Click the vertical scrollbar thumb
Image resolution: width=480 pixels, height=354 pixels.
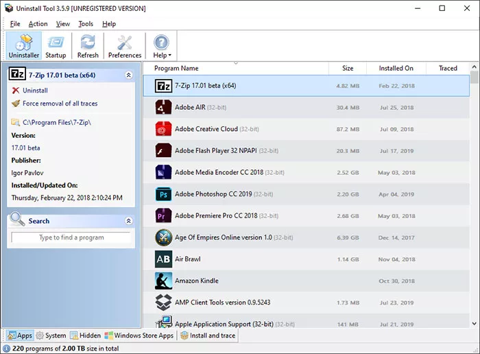[x=475, y=77]
